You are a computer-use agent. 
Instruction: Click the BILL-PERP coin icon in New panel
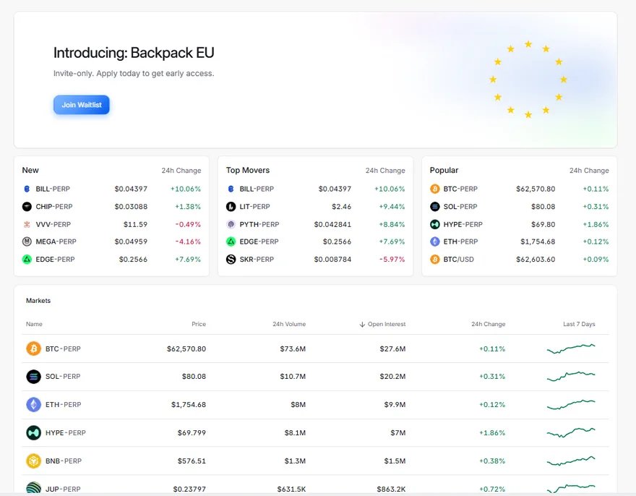27,189
